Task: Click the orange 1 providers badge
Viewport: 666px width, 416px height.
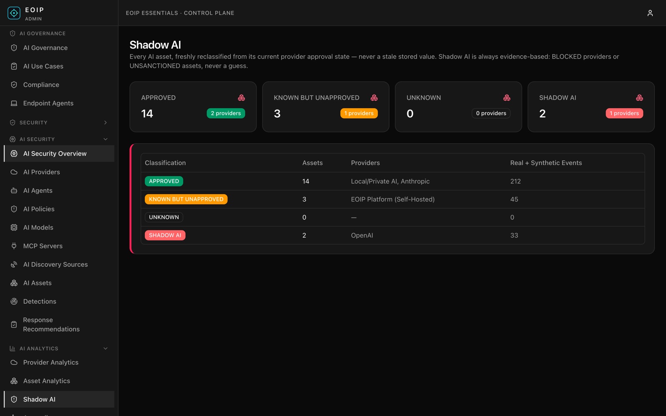Action: 359,113
